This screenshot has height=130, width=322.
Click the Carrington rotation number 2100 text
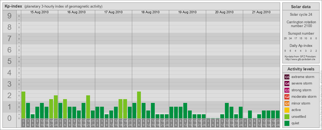tap(301, 24)
